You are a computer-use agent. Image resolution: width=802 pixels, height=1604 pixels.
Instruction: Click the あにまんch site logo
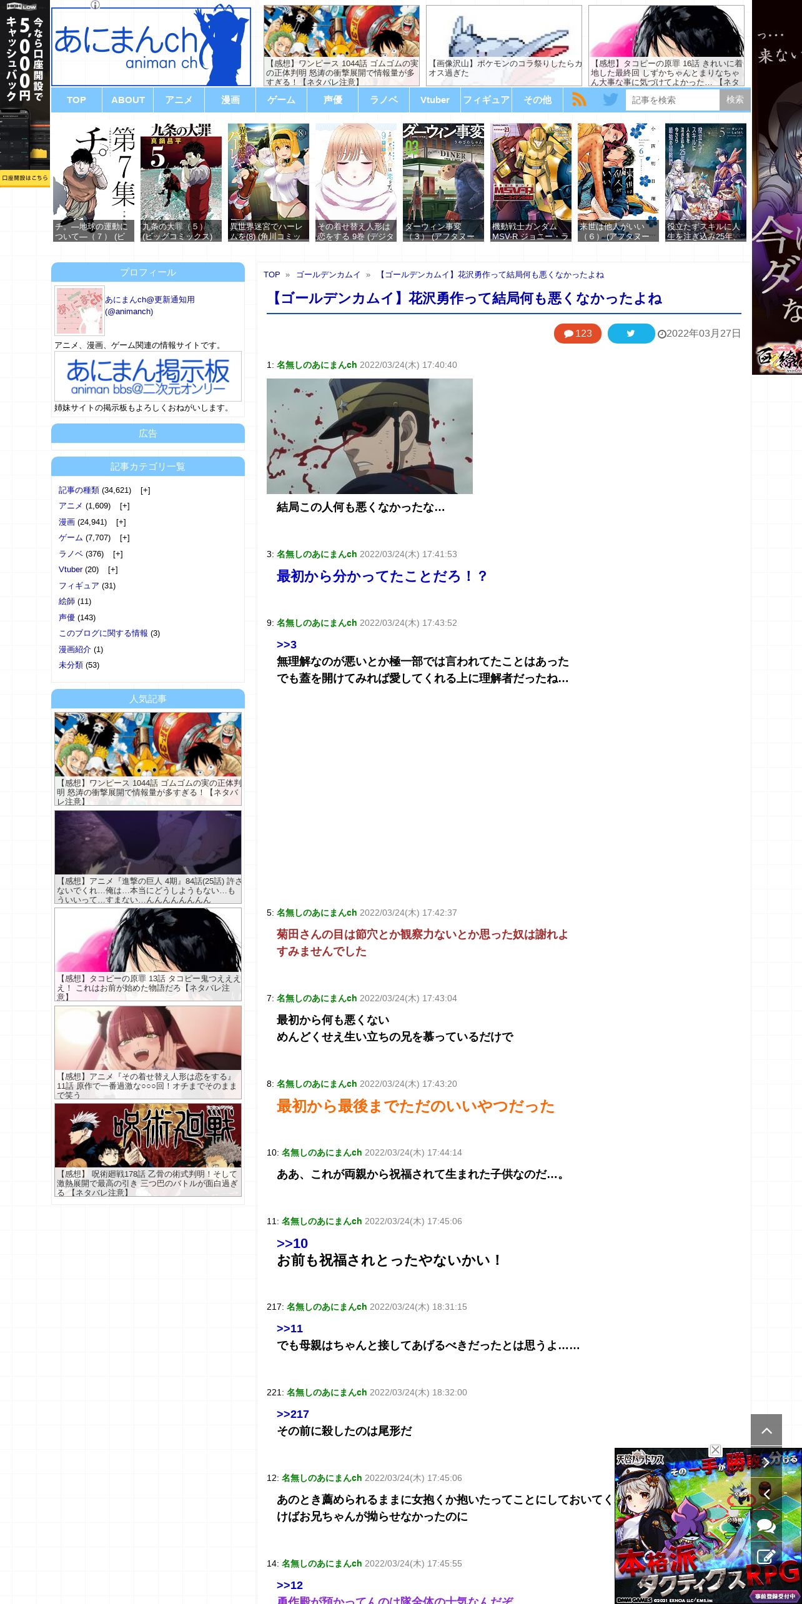click(x=151, y=46)
